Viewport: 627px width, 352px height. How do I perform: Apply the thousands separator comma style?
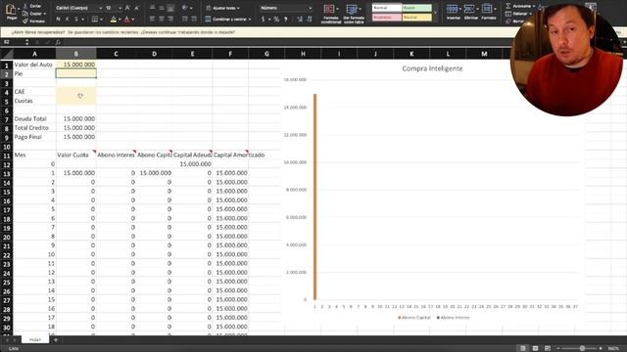[x=285, y=20]
